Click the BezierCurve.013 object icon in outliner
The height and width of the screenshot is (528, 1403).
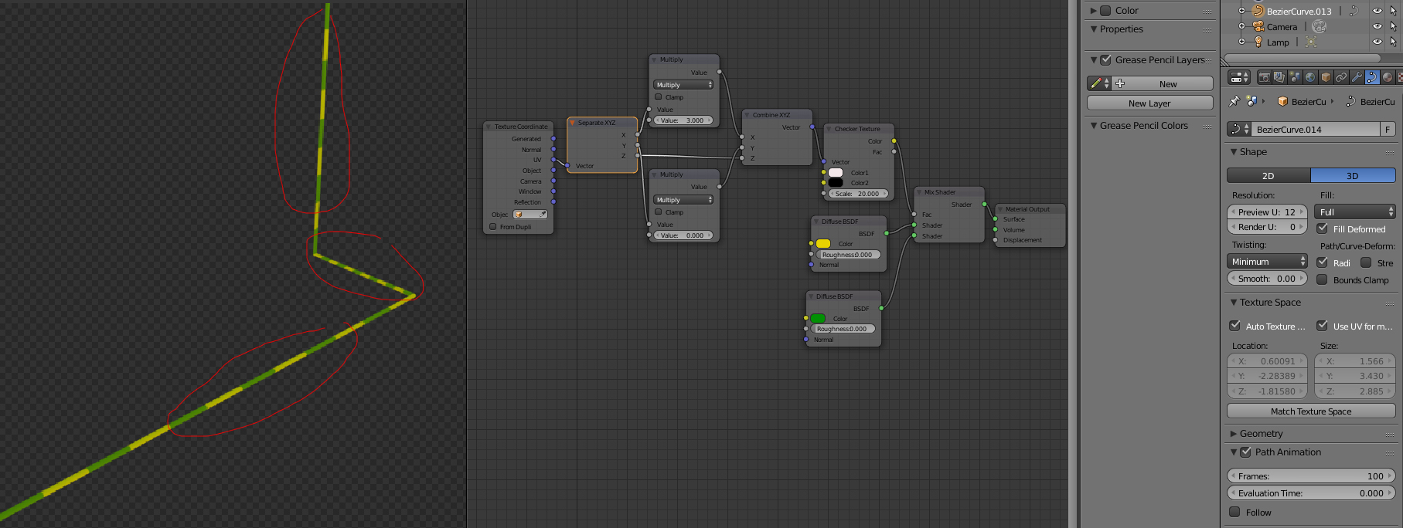click(x=1258, y=11)
